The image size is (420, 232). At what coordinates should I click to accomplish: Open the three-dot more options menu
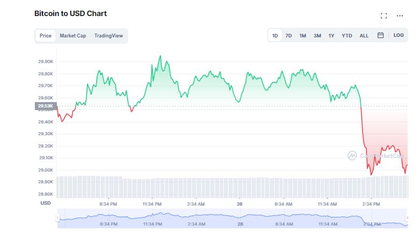400,16
